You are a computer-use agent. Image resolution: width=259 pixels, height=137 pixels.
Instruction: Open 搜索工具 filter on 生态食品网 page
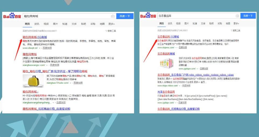tap(235, 31)
